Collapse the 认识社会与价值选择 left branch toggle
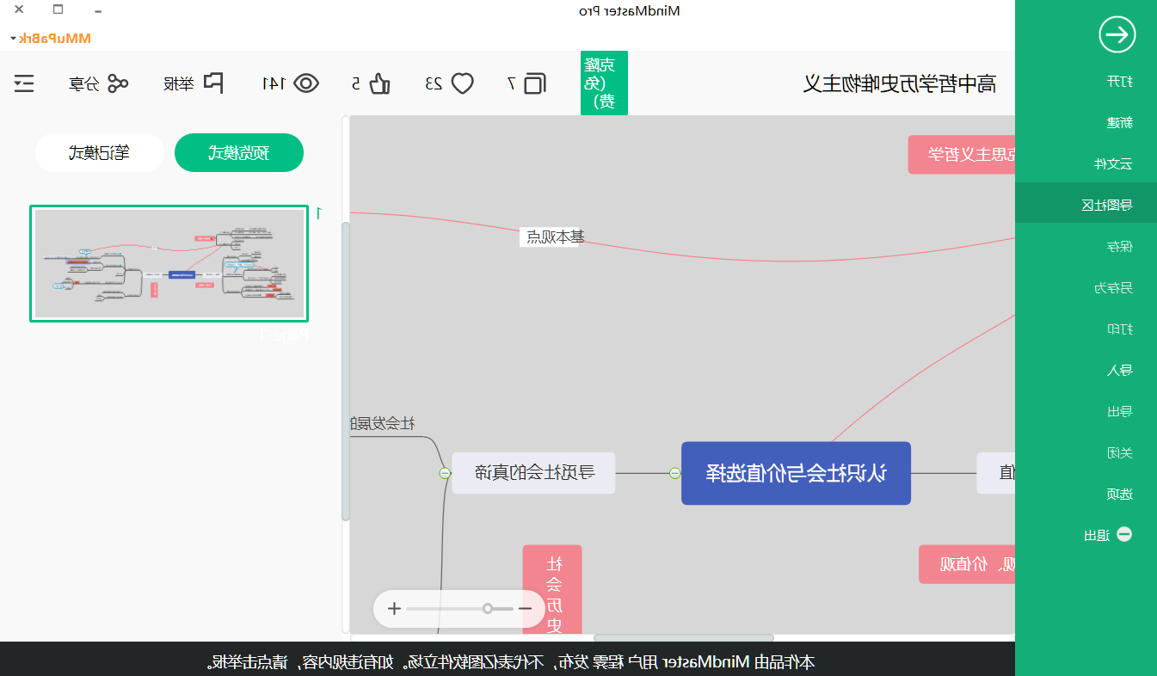 675,473
